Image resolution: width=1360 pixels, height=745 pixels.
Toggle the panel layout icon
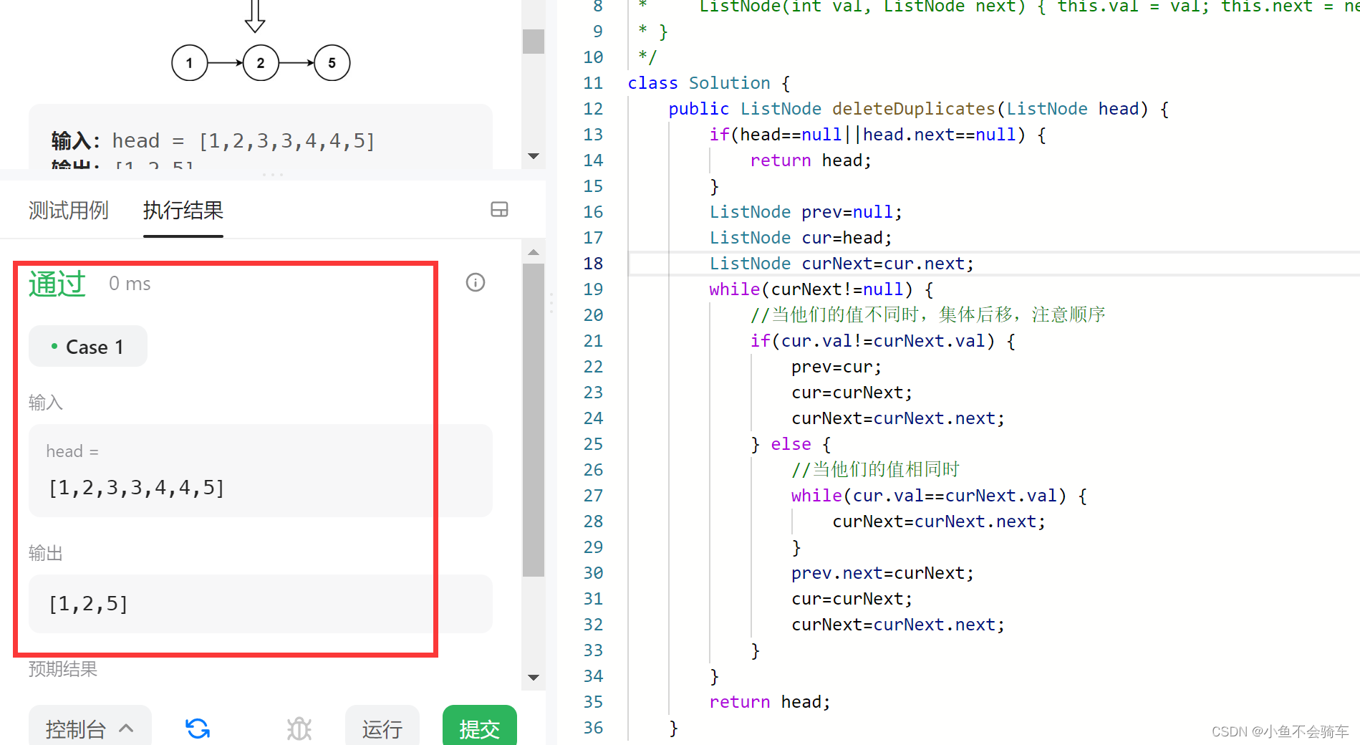click(x=499, y=209)
